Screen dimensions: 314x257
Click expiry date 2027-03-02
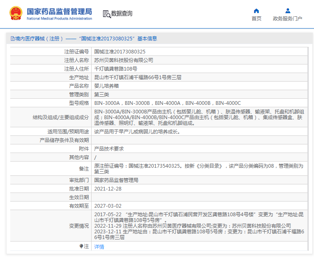click(x=108, y=206)
